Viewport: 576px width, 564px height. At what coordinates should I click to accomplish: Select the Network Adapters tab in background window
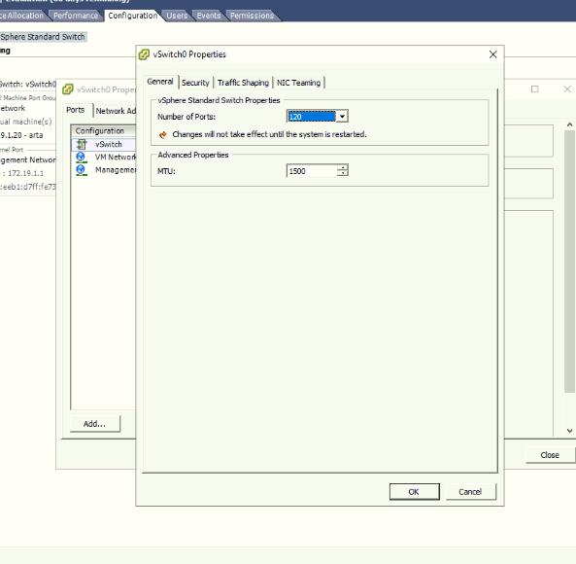pyautogui.click(x=116, y=111)
